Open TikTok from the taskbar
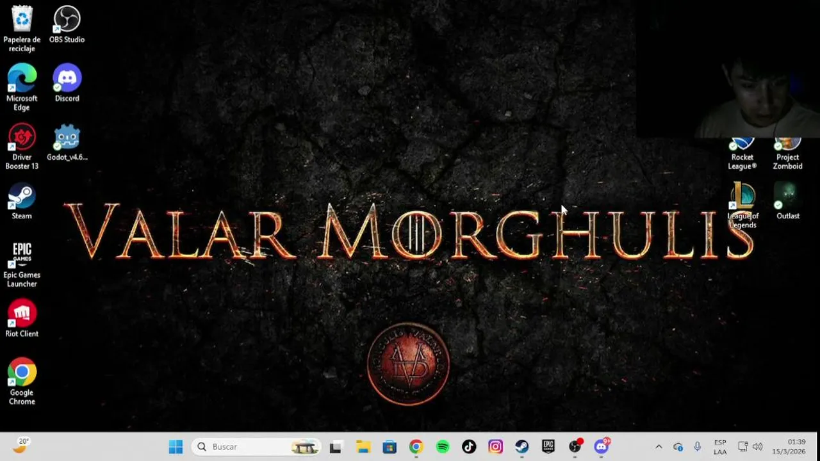This screenshot has width=820, height=461. pos(469,446)
